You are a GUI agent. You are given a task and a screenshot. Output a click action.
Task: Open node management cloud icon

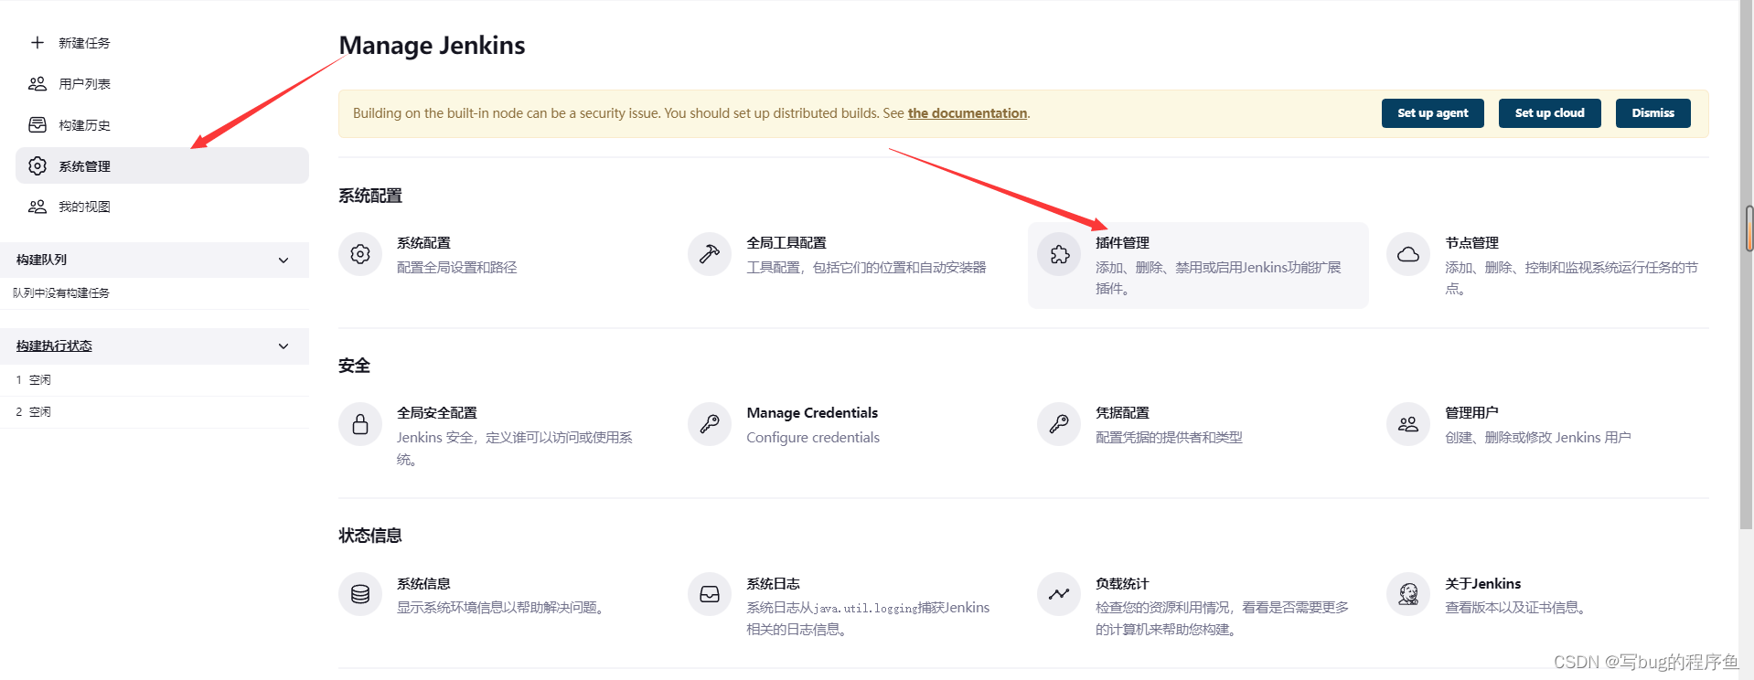coord(1408,254)
